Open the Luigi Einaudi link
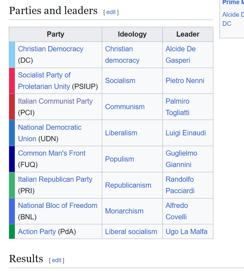Screen dimensions: 244x271 point(186,133)
